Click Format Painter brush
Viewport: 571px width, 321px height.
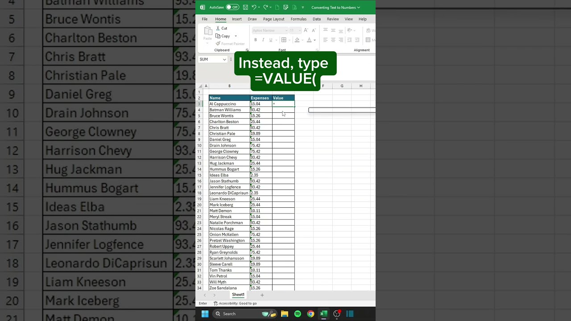coord(230,44)
